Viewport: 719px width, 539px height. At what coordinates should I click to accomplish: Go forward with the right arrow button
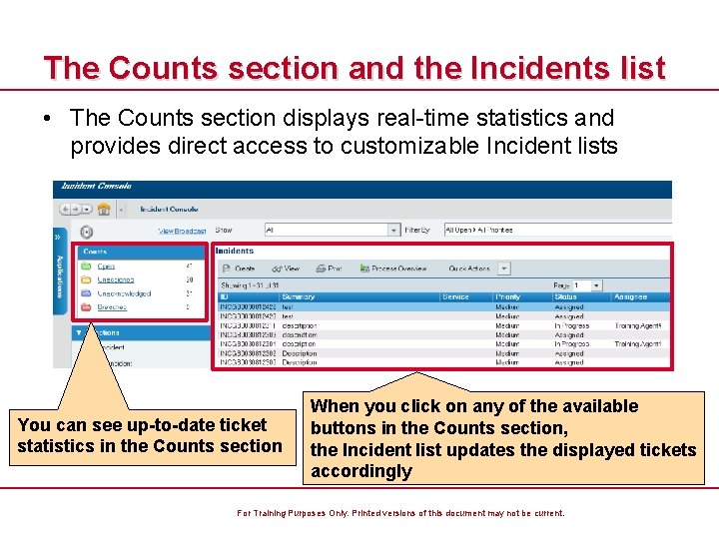tap(76, 209)
